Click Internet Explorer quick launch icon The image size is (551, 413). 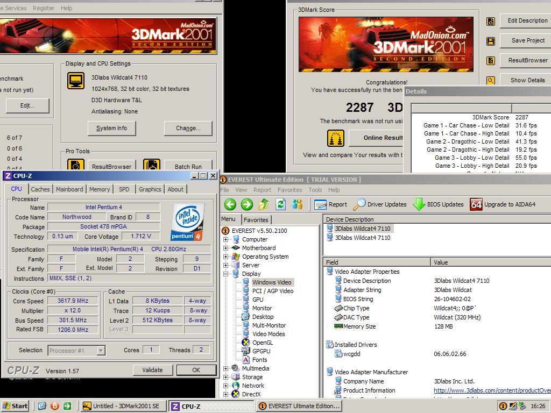[42, 407]
